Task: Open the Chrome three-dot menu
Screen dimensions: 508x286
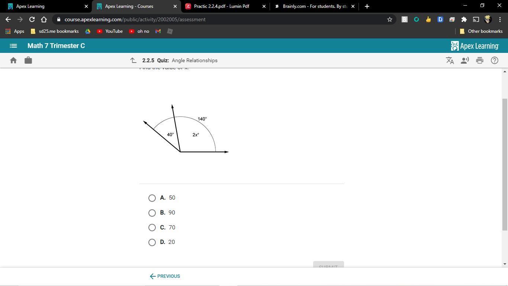Action: point(500,19)
